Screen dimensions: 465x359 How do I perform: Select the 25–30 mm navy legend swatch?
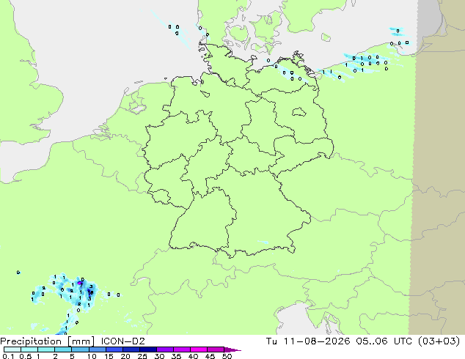point(148,349)
